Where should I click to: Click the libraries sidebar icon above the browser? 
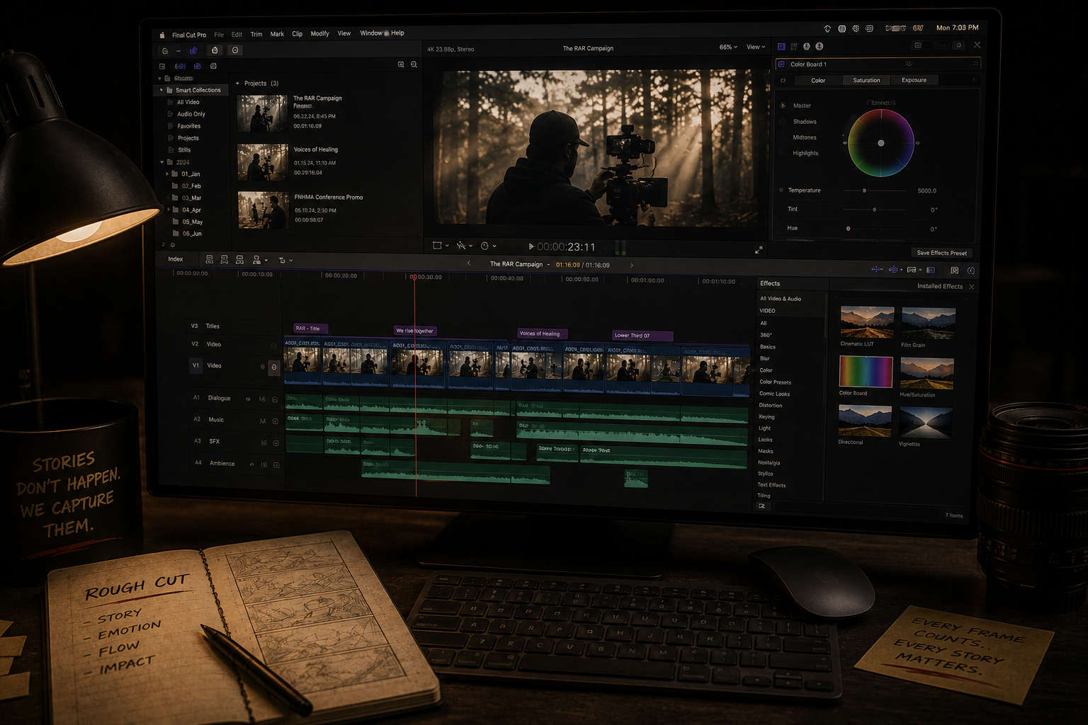pos(162,67)
